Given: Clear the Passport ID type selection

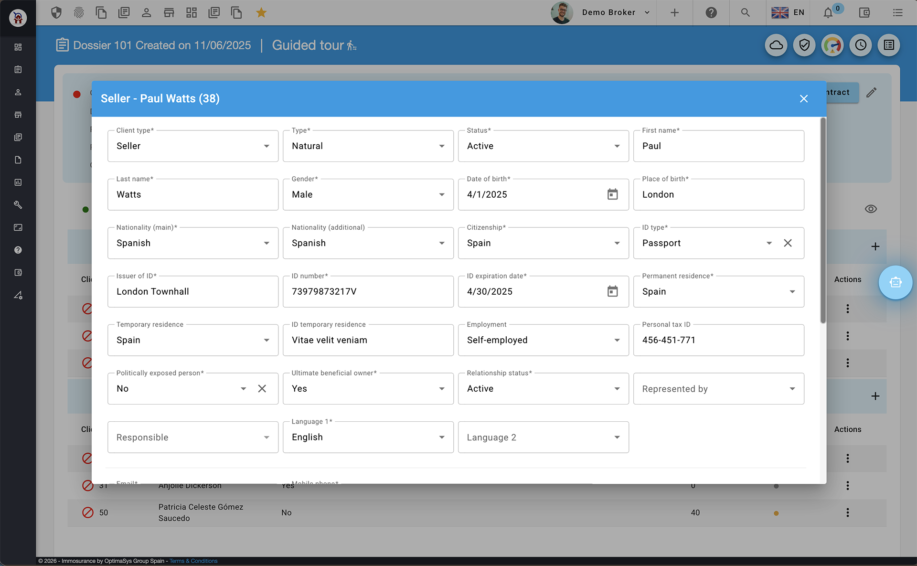Looking at the screenshot, I should coord(788,243).
